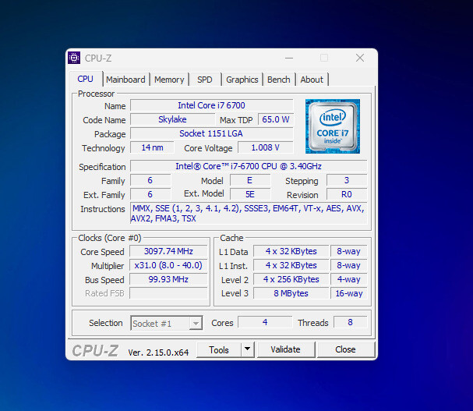Click the Level 3 8 MBytes value
Image resolution: width=473 pixels, height=411 pixels.
pos(291,293)
